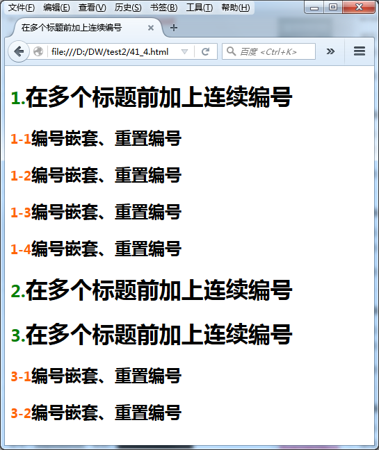The height and width of the screenshot is (450, 379).
Task: Click subheading 3-2编号嵌套、重置编号
Action: (x=96, y=412)
